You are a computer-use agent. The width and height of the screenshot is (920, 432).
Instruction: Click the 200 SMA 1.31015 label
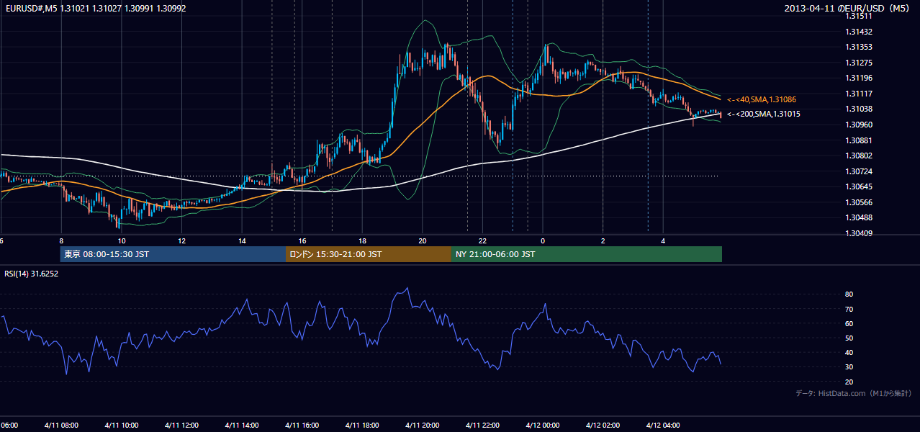point(764,114)
